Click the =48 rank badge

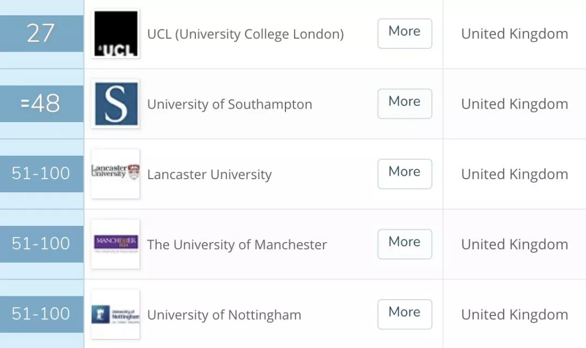[41, 104]
